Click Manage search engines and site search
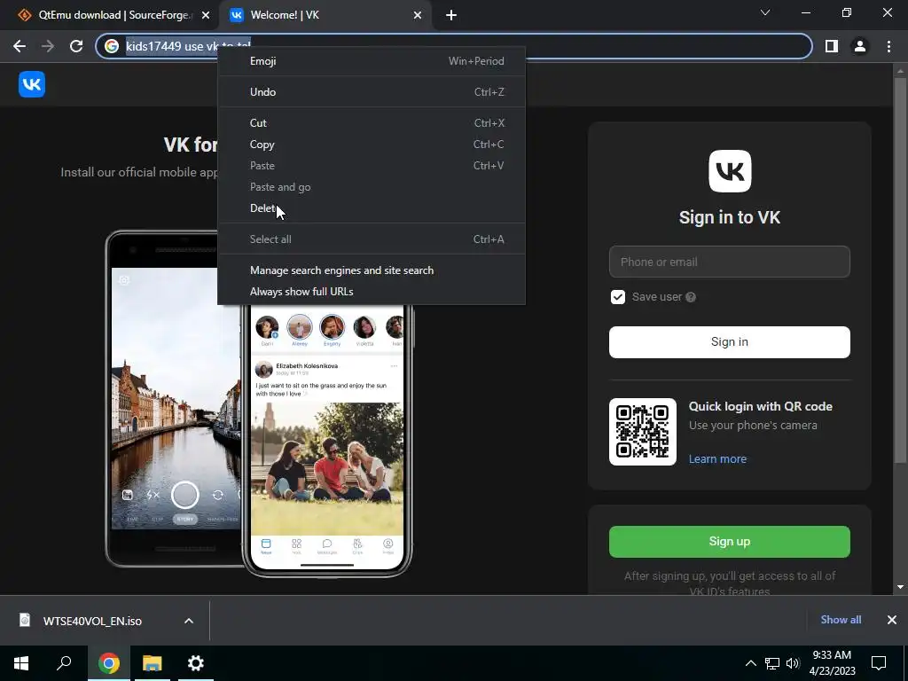Screen dimensions: 908x681 (372, 270)
